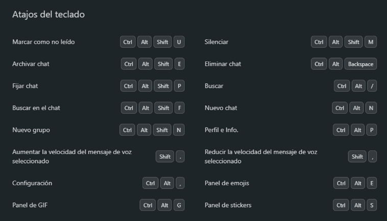Viewport: 387px width, 221px height.
Task: Click the Ctrl key in Configuración row
Action: [x=150, y=183]
